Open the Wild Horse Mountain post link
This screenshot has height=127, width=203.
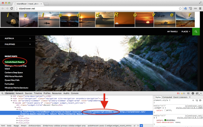coord(14,76)
